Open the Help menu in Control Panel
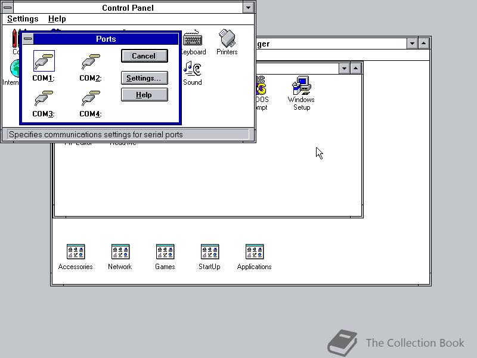This screenshot has height=358, width=477. 57,19
